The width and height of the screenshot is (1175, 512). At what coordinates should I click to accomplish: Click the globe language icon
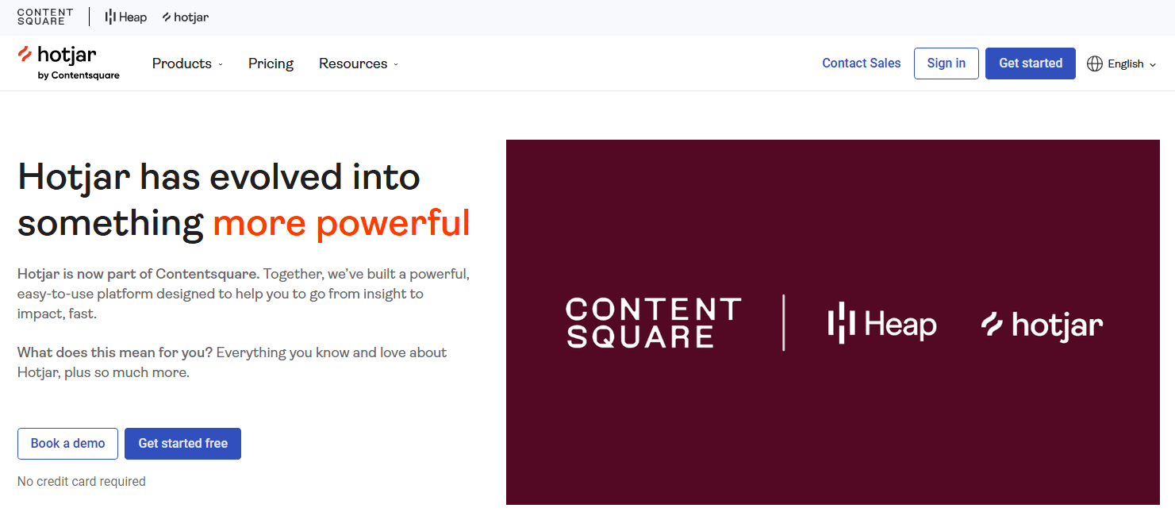1095,64
